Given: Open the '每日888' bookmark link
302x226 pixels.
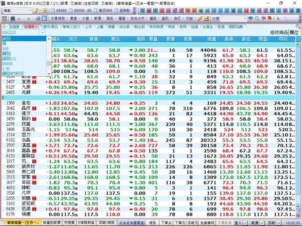Looking at the screenshot, I should tap(103, 11).
